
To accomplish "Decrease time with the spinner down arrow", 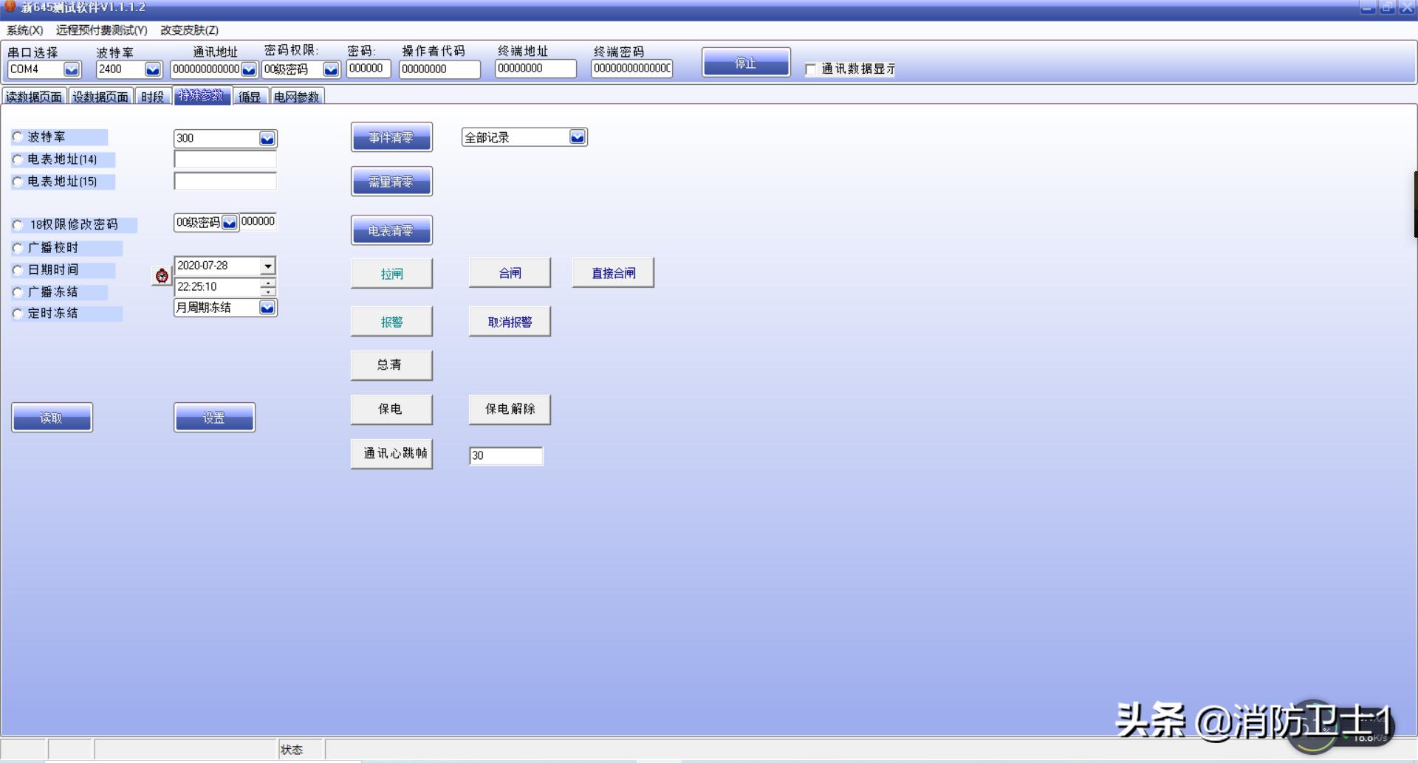I will coord(268,291).
